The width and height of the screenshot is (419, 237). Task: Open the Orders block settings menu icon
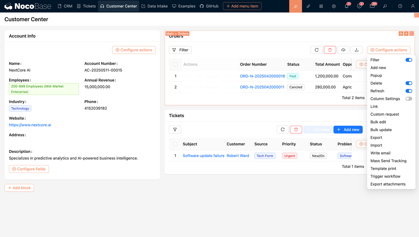(411, 33)
